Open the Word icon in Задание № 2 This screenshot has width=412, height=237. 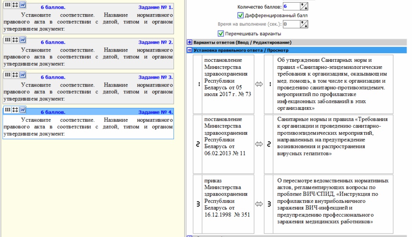22,40
